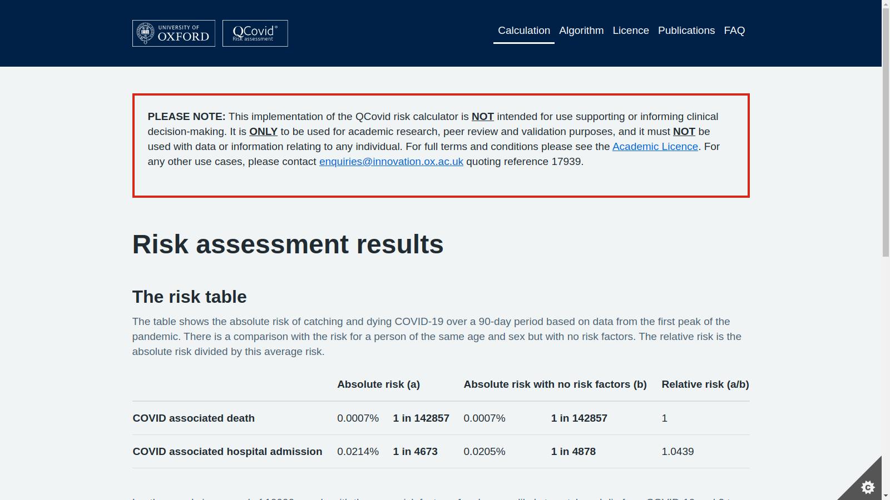Click the 0.0214% absolute risk value
This screenshot has height=500, width=890.
coord(358,452)
